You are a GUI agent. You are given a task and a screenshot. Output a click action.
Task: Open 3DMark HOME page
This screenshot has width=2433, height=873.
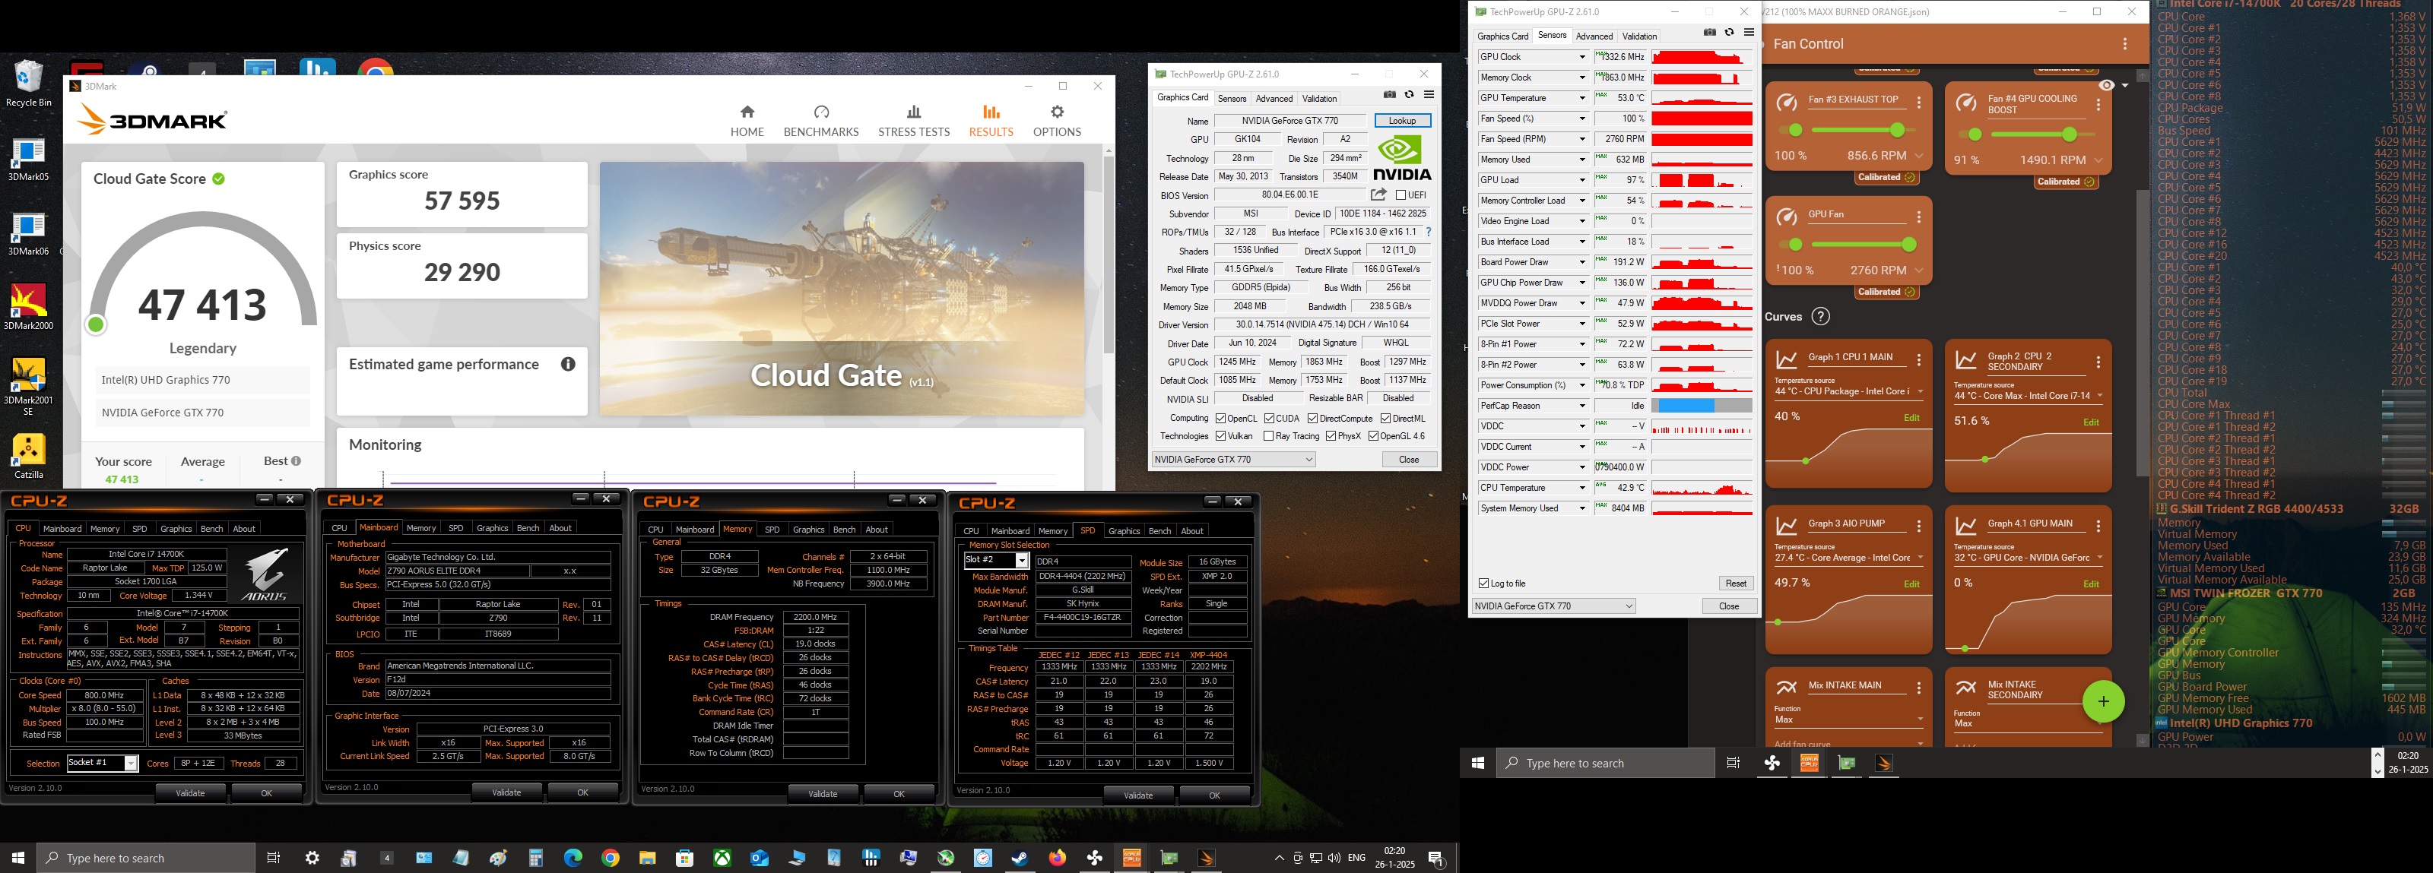(x=746, y=122)
